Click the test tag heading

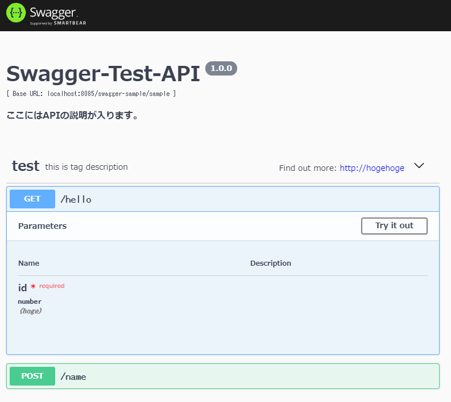coord(26,166)
